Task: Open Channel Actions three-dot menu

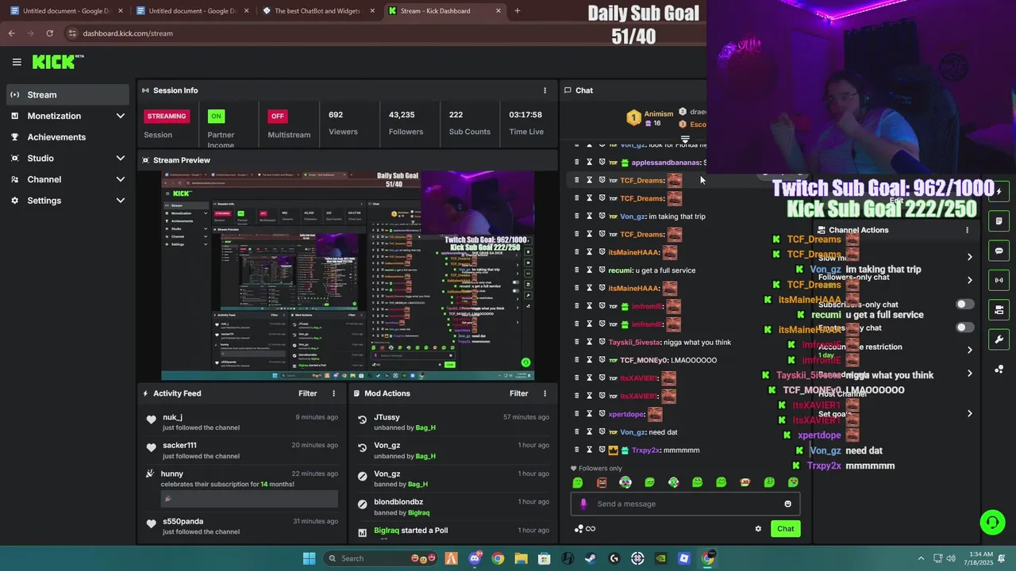Action: [967, 230]
